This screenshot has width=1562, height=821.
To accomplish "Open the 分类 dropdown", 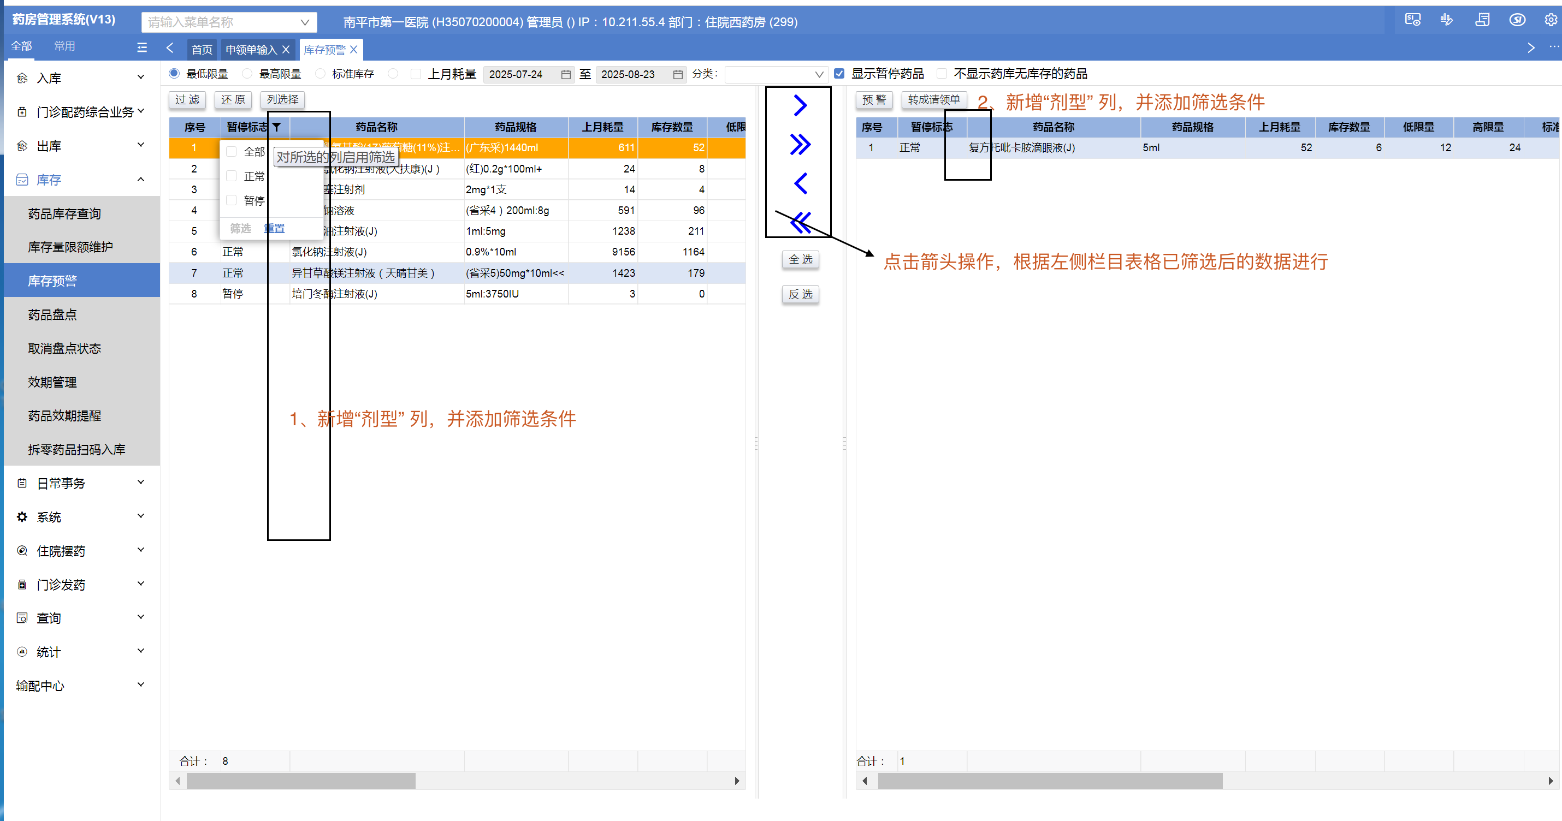I will click(x=776, y=75).
